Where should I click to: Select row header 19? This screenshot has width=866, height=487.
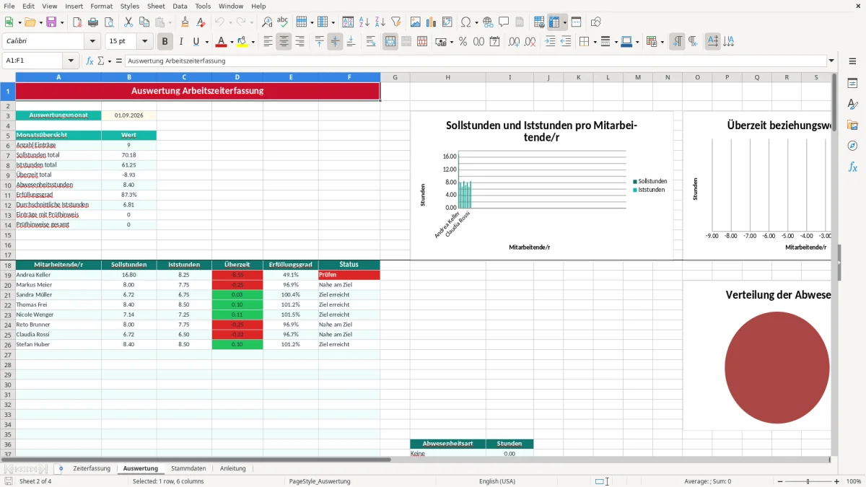[8, 275]
